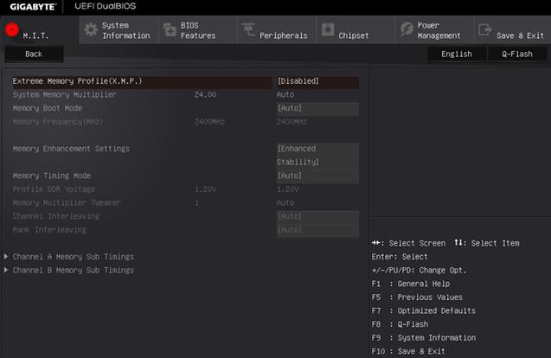Open the Memory Boot Mode [Auto] dropdown

click(317, 108)
